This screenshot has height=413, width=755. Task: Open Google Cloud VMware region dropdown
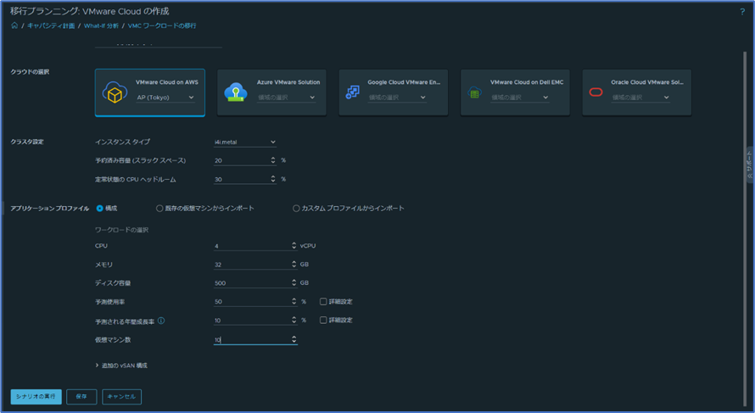coord(397,98)
